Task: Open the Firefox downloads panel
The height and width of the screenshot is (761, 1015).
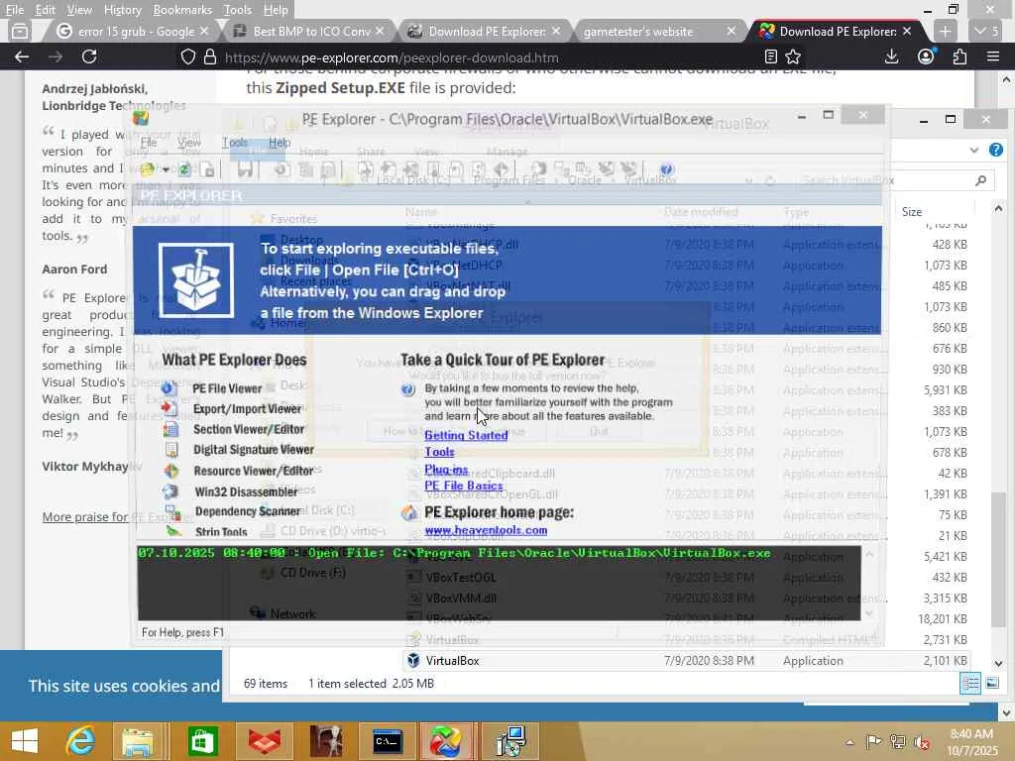Action: point(891,56)
